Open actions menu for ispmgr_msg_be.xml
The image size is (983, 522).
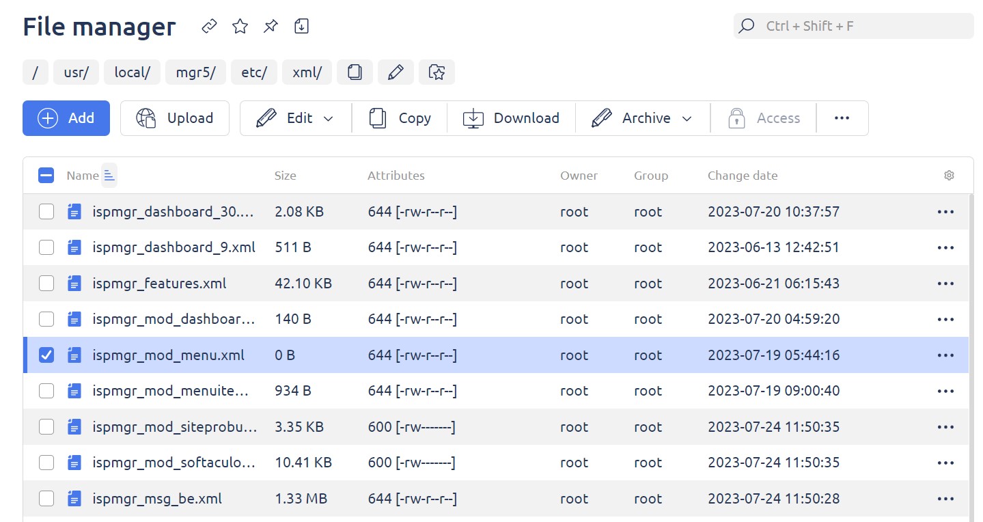point(945,499)
